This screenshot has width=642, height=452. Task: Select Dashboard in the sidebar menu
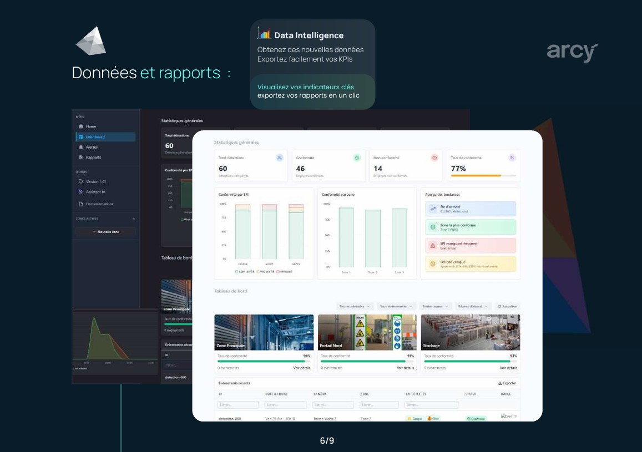click(x=105, y=137)
